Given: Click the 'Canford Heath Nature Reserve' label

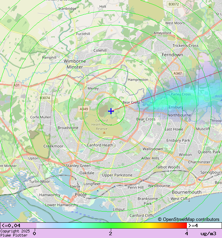Looking at the screenshot, I should pos(101,125).
